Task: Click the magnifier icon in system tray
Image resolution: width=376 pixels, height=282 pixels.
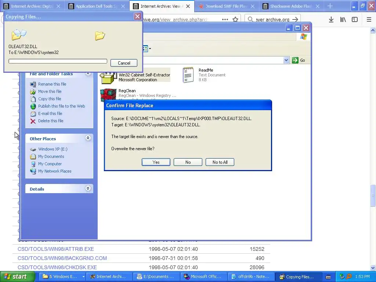Action: tap(349, 276)
